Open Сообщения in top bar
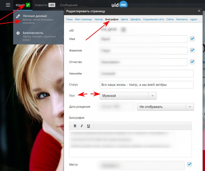This screenshot has width=205, height=171. (x=69, y=5)
